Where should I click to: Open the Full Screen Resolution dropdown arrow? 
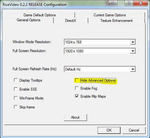pos(133,51)
